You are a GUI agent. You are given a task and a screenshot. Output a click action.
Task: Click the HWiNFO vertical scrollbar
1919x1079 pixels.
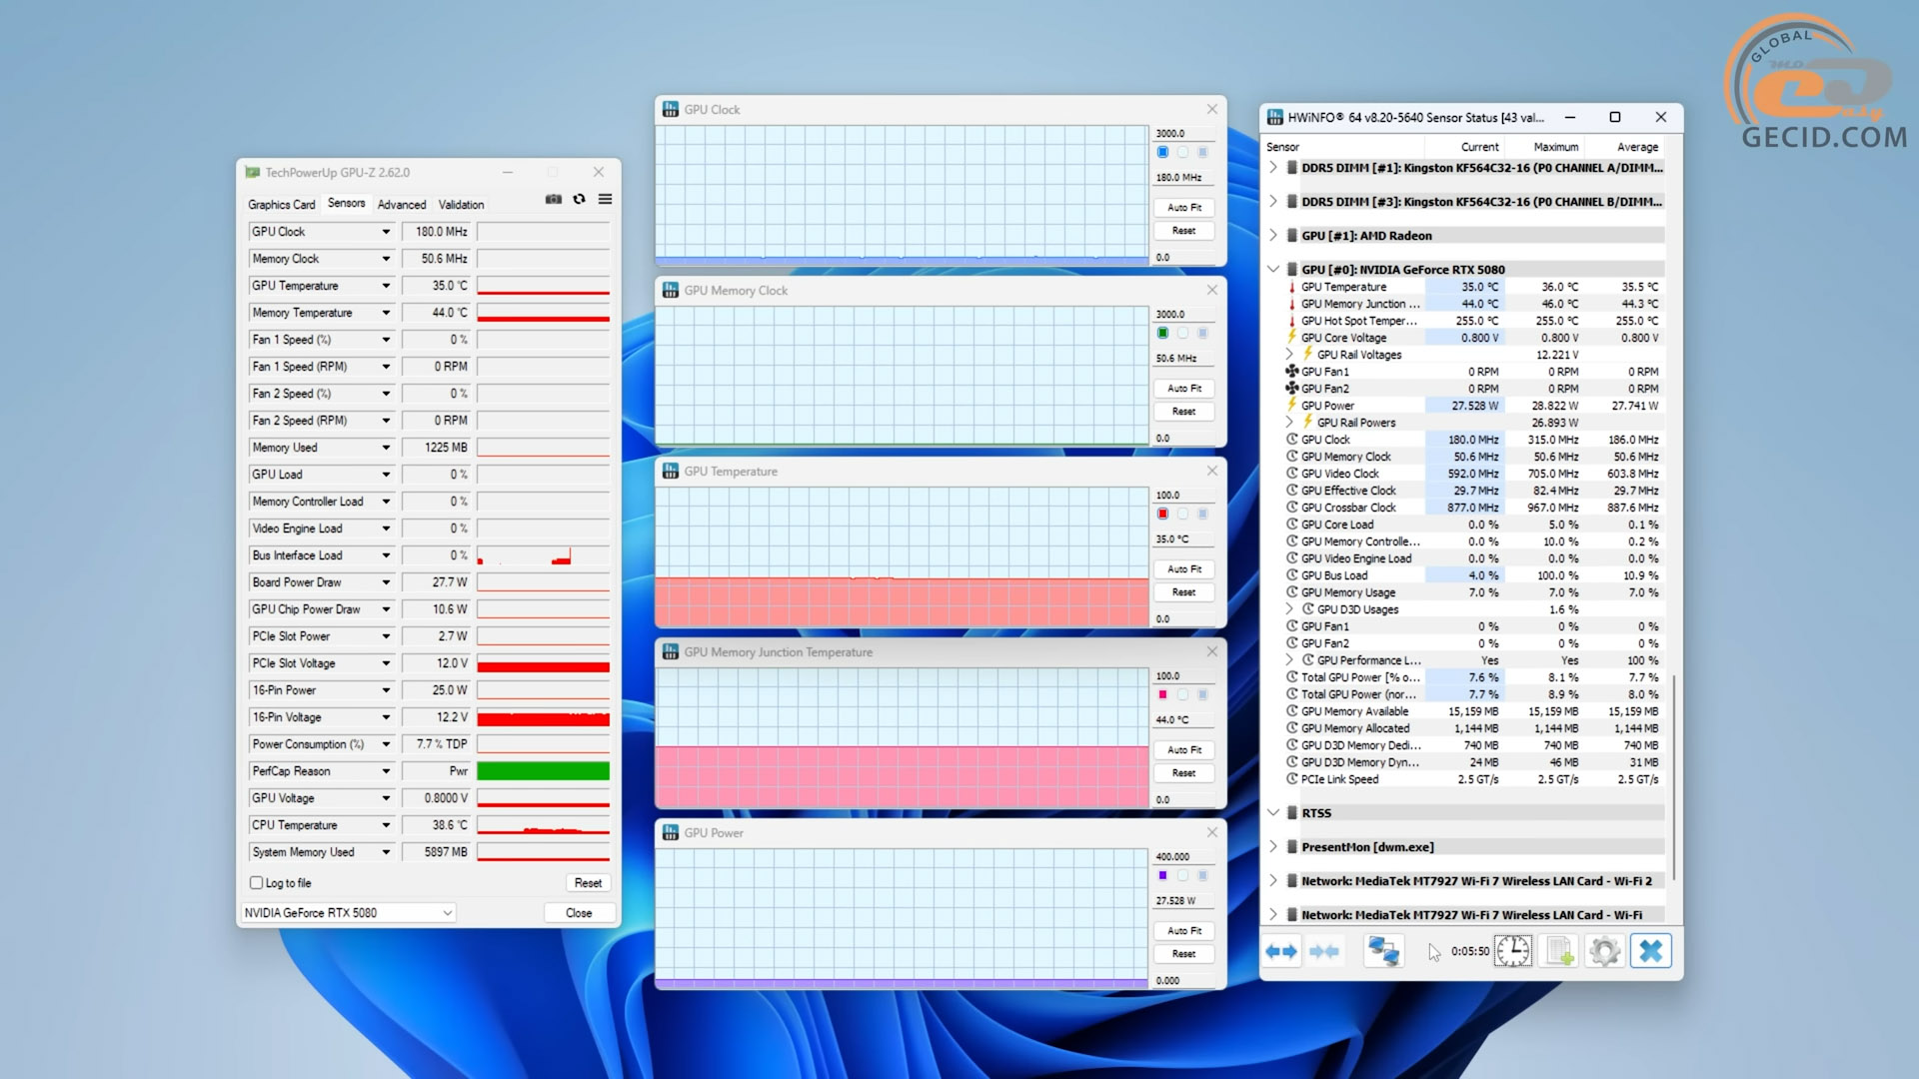1673,779
